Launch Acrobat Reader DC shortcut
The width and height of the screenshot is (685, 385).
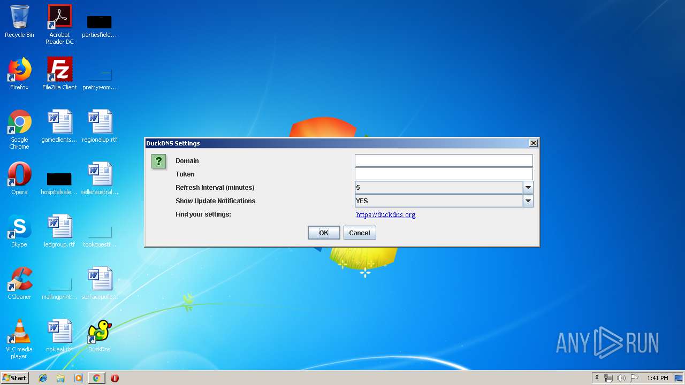pyautogui.click(x=59, y=24)
